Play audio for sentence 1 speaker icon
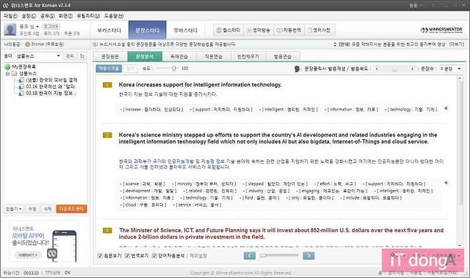Screen dimensions: 470x278 point(446,108)
